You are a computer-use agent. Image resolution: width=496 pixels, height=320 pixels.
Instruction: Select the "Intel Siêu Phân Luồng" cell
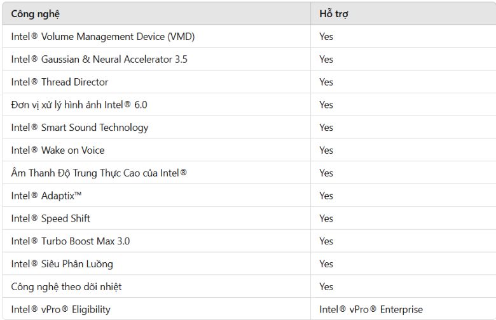pyautogui.click(x=62, y=264)
